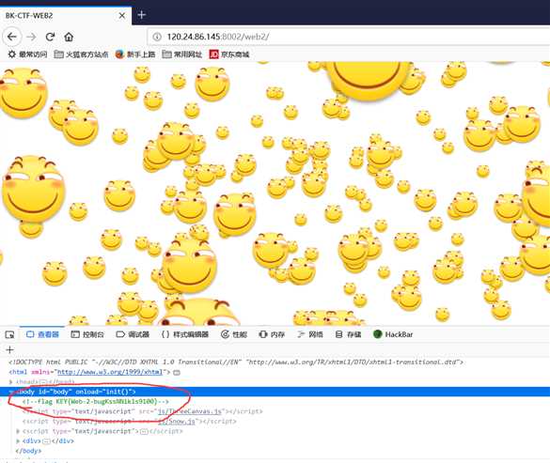Switch to the 内存 memory tab
Image resolution: width=550 pixels, height=463 pixels.
272,334
